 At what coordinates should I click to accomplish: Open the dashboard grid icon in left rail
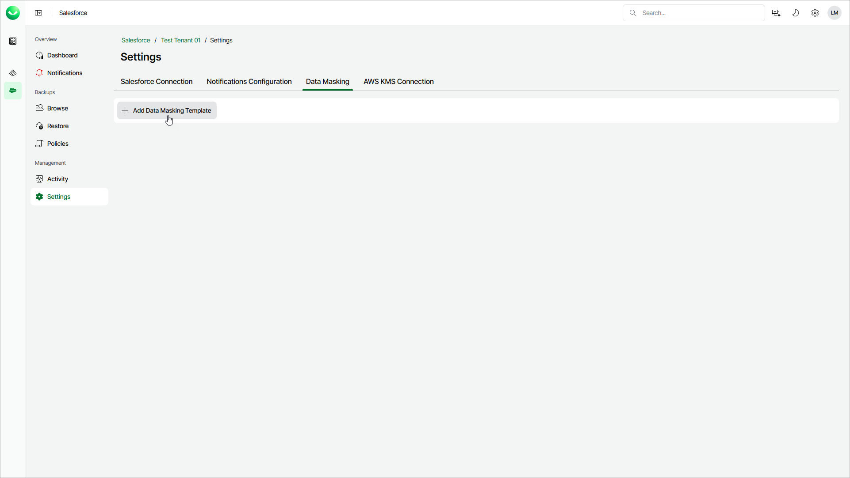pyautogui.click(x=13, y=41)
